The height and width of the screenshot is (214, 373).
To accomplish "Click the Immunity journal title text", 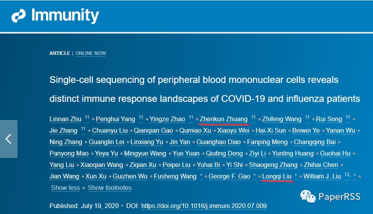I will (x=65, y=15).
